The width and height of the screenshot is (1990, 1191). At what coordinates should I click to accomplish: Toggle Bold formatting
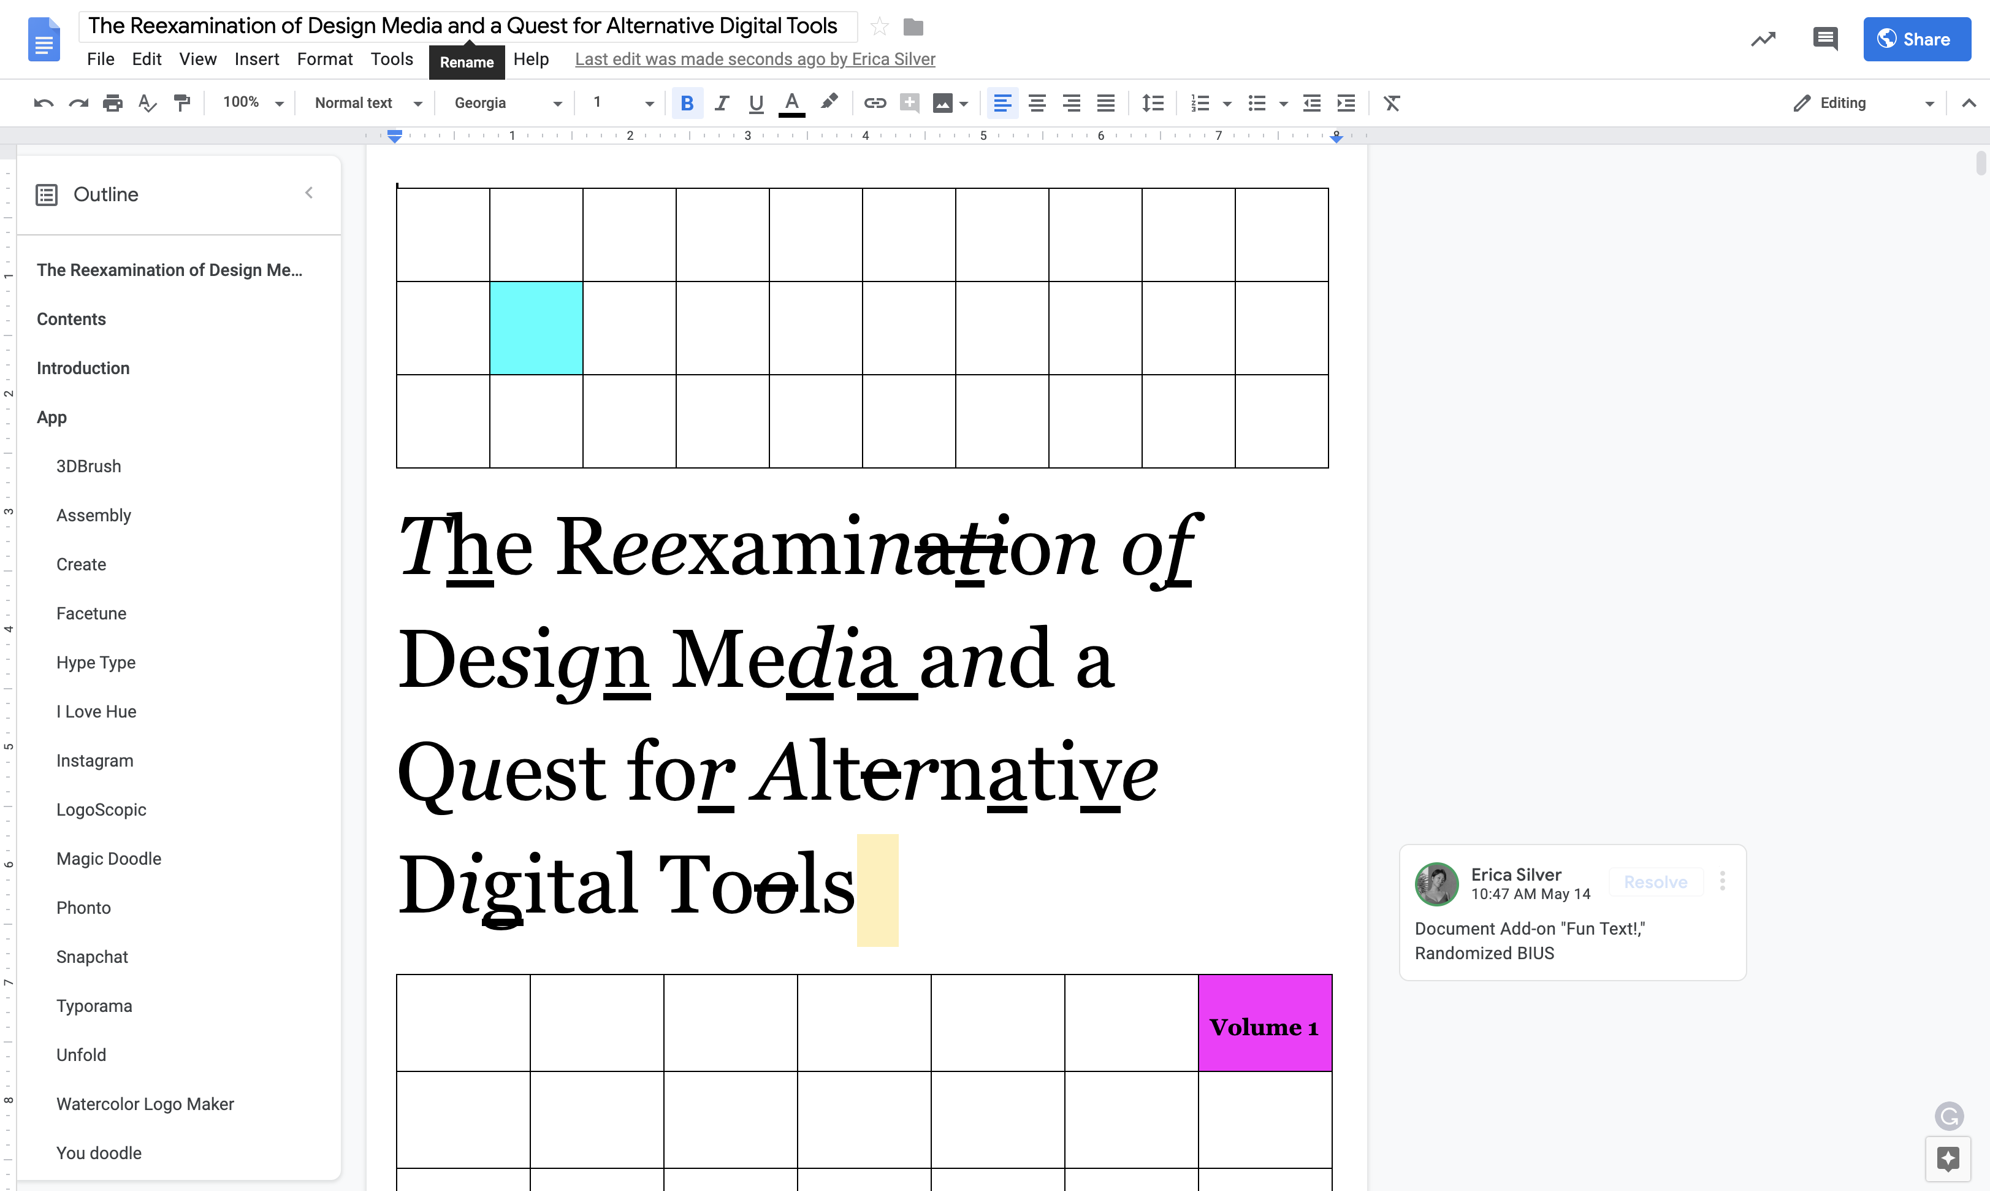point(687,103)
